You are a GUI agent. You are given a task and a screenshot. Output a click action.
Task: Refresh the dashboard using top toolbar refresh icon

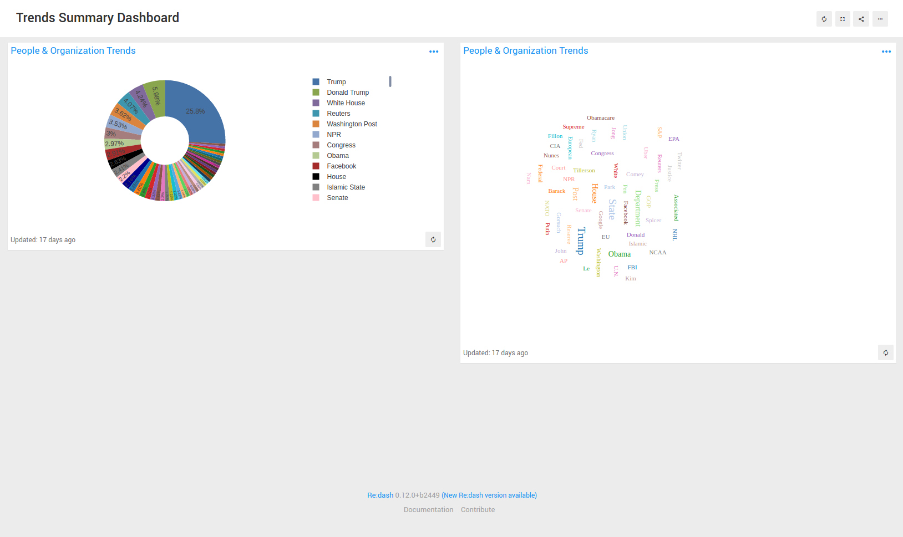[x=824, y=19]
